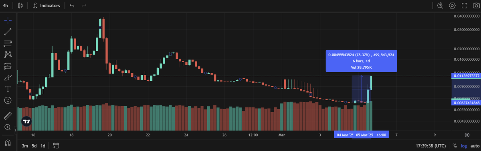Select the patterns drawing tool
481x151 pixels.
[x=8, y=54]
